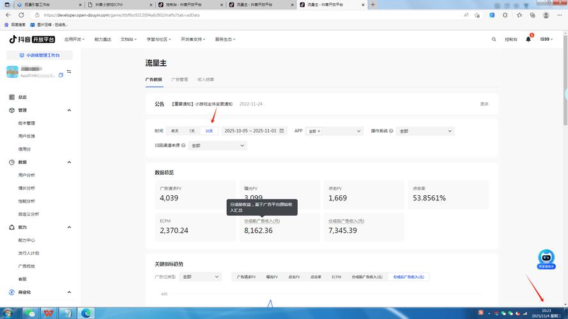Show 分成前广告收入 trend

coord(367,277)
